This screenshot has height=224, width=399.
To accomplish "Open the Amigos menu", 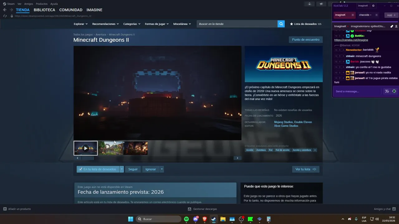I will [29, 4].
